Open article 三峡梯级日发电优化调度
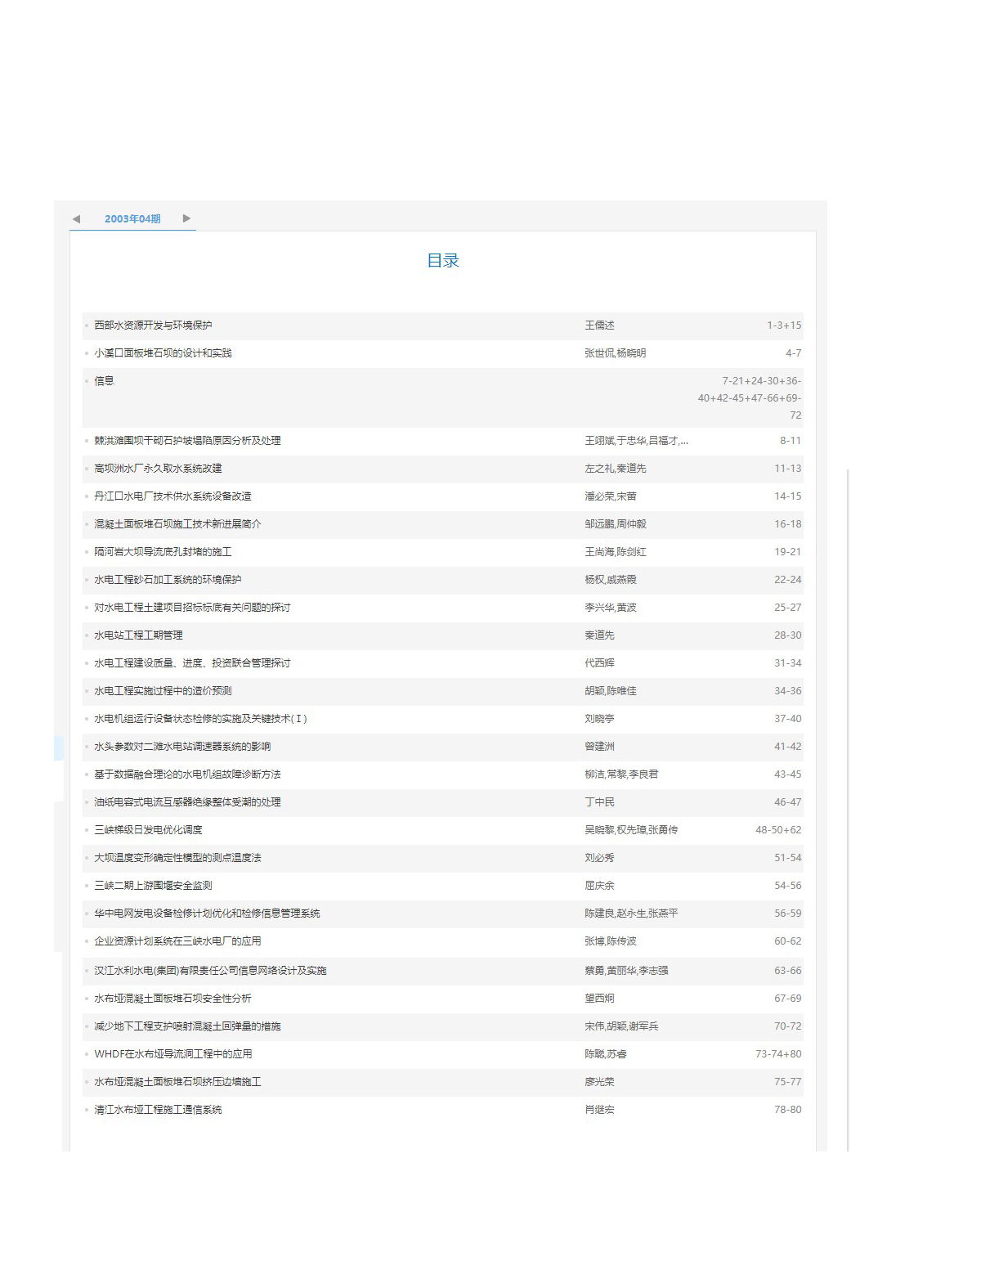Image resolution: width=981 pixels, height=1275 pixels. click(148, 830)
